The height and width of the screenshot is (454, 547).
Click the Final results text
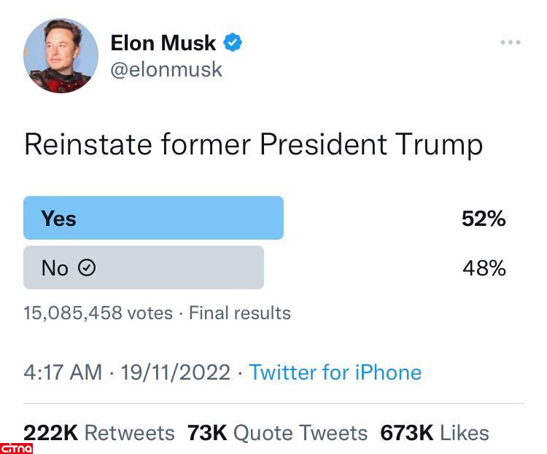coord(239,313)
